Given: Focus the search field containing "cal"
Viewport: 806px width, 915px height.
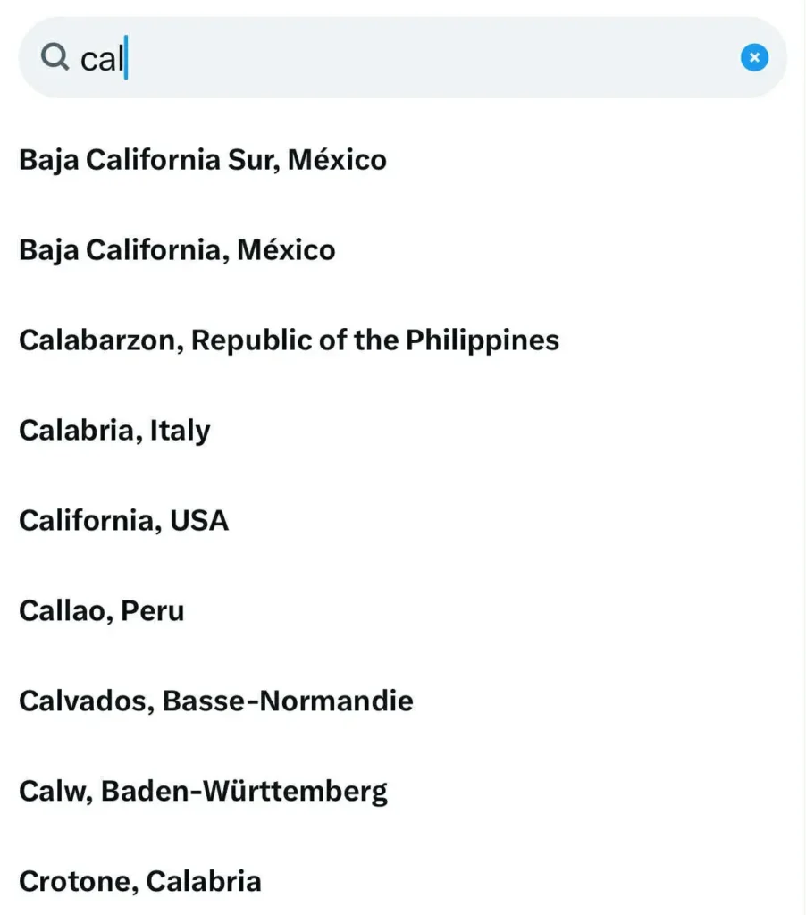Looking at the screenshot, I should click(x=403, y=57).
